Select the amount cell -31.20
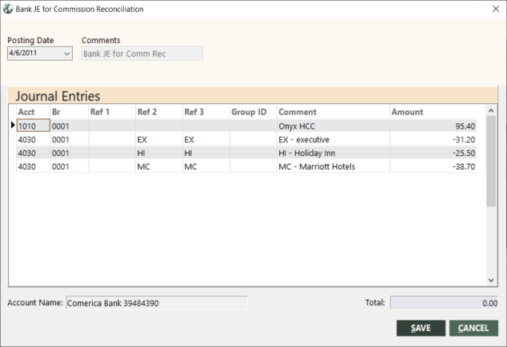Screen dimensions: 507x347 (433, 139)
